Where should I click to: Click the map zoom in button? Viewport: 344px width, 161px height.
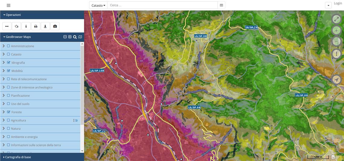(x=336, y=31)
